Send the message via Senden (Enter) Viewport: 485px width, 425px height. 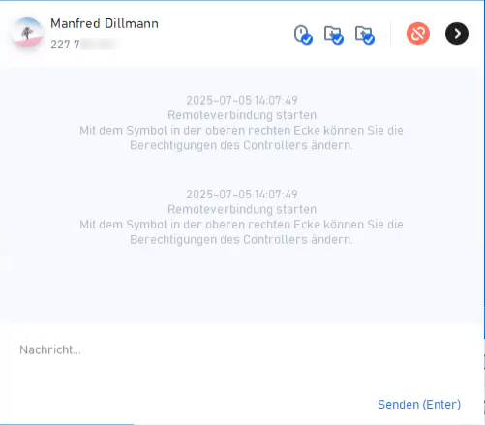(419, 404)
